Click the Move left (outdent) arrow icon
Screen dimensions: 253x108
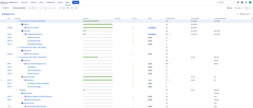50,8
